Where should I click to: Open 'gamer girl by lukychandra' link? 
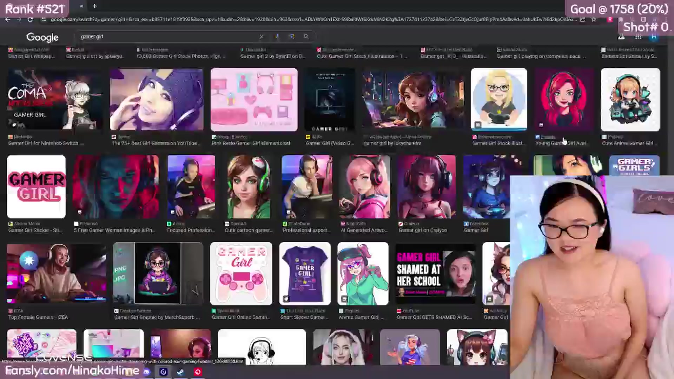pyautogui.click(x=392, y=143)
